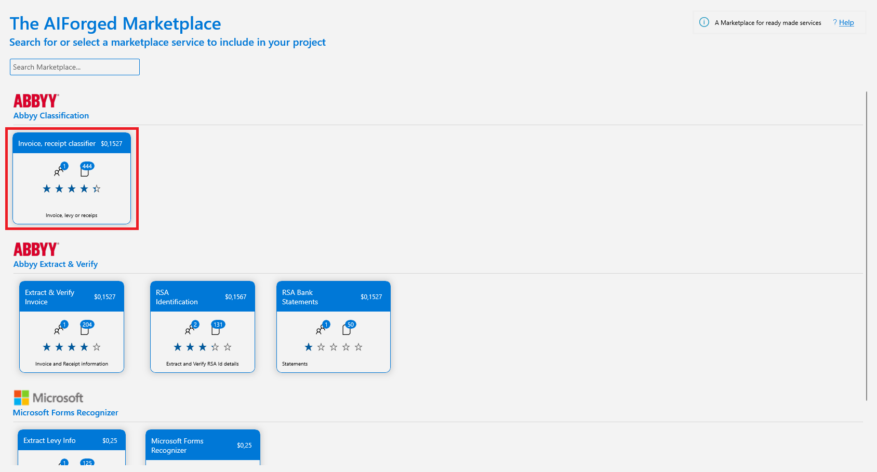The image size is (877, 472).
Task: Open the Microsoft Forms Recognizer card
Action: click(203, 446)
